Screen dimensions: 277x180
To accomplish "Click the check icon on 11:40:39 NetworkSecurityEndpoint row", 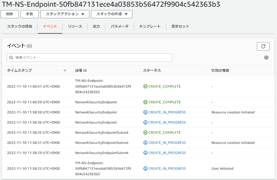I will point(145,102).
